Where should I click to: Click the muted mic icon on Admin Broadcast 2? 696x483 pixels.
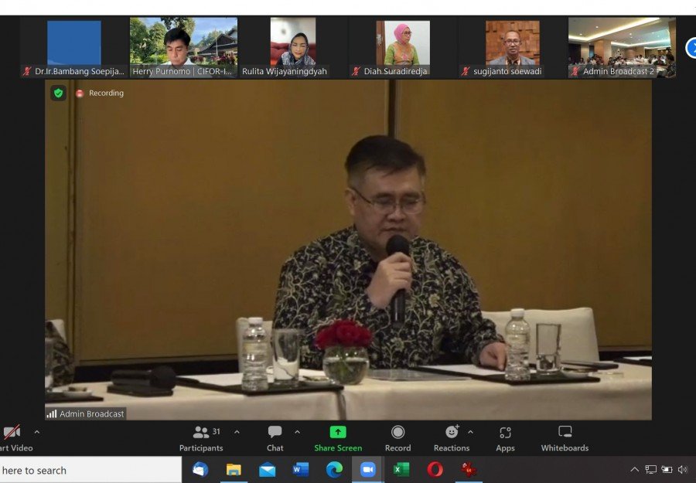(575, 71)
